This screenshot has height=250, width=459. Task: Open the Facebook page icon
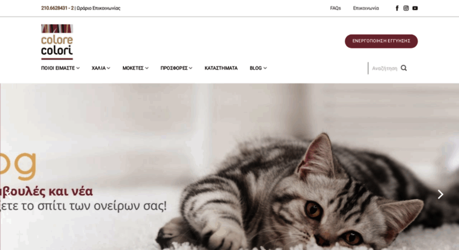click(397, 8)
